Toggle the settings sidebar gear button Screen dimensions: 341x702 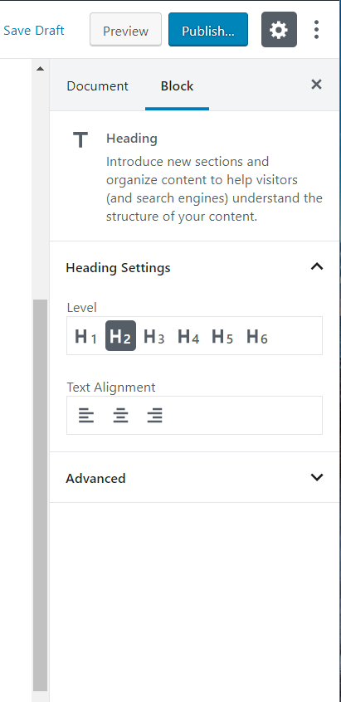tap(279, 30)
